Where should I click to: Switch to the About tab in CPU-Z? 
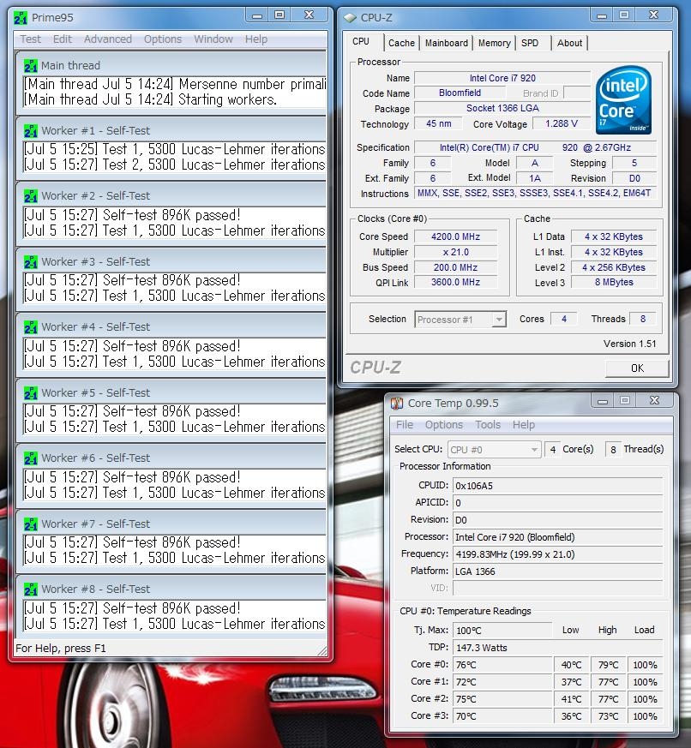[569, 43]
